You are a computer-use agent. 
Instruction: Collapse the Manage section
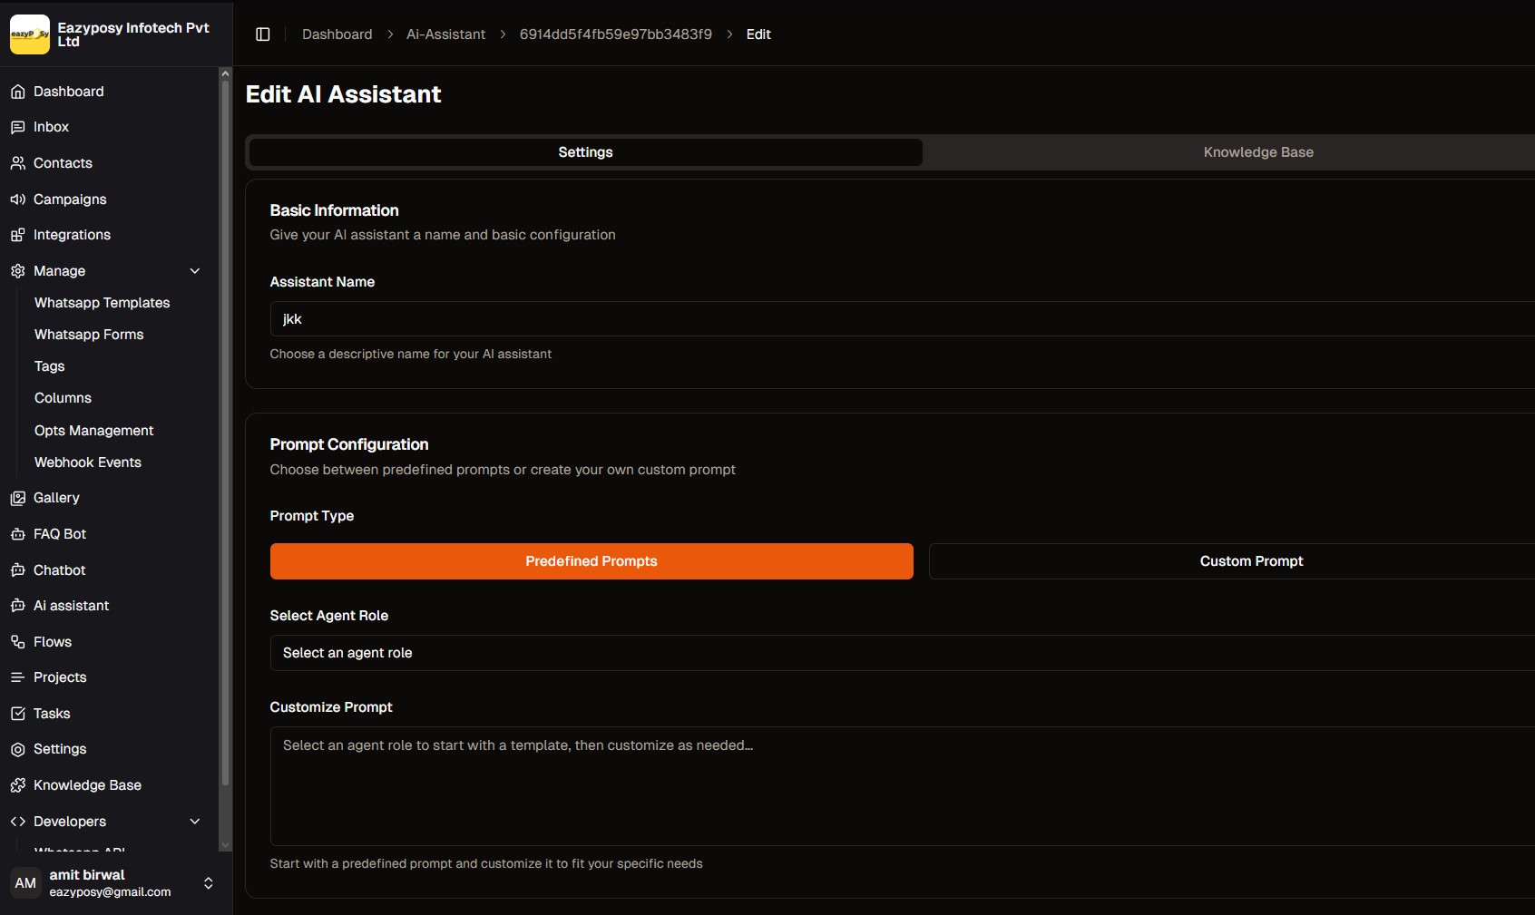coord(195,271)
